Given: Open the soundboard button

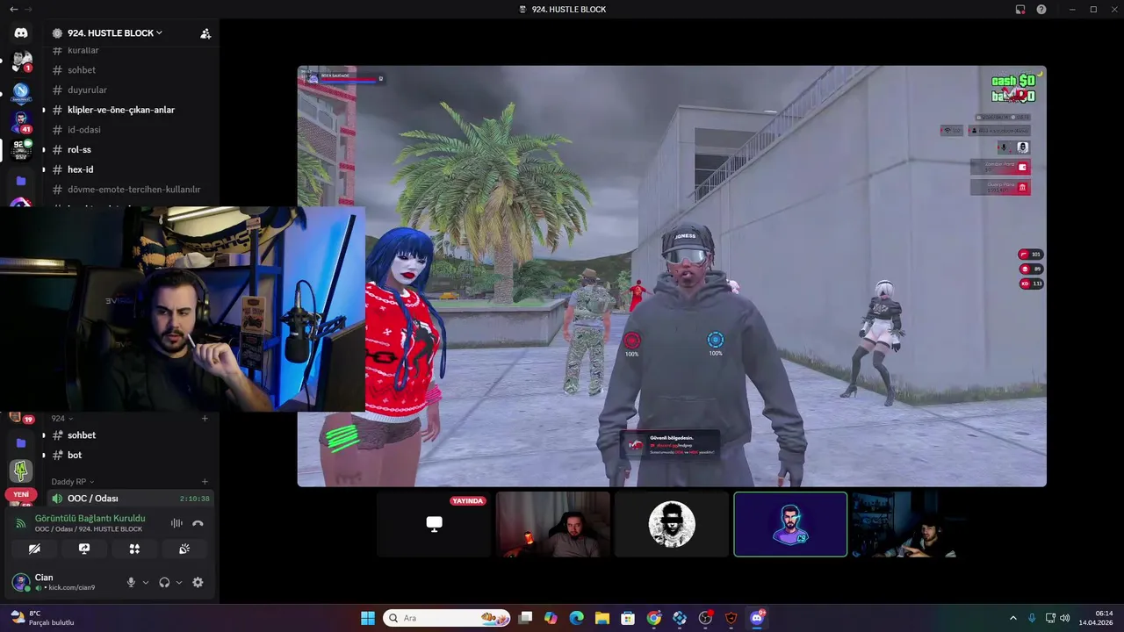Looking at the screenshot, I should tap(184, 549).
